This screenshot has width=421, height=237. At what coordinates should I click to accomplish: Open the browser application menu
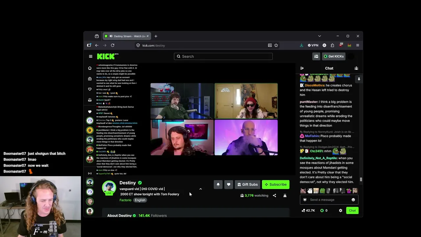point(358,45)
